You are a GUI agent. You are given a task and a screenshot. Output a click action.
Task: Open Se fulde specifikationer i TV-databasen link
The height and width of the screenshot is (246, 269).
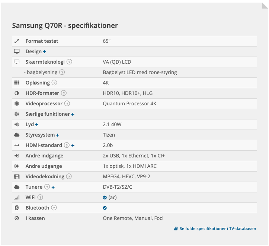(215, 229)
